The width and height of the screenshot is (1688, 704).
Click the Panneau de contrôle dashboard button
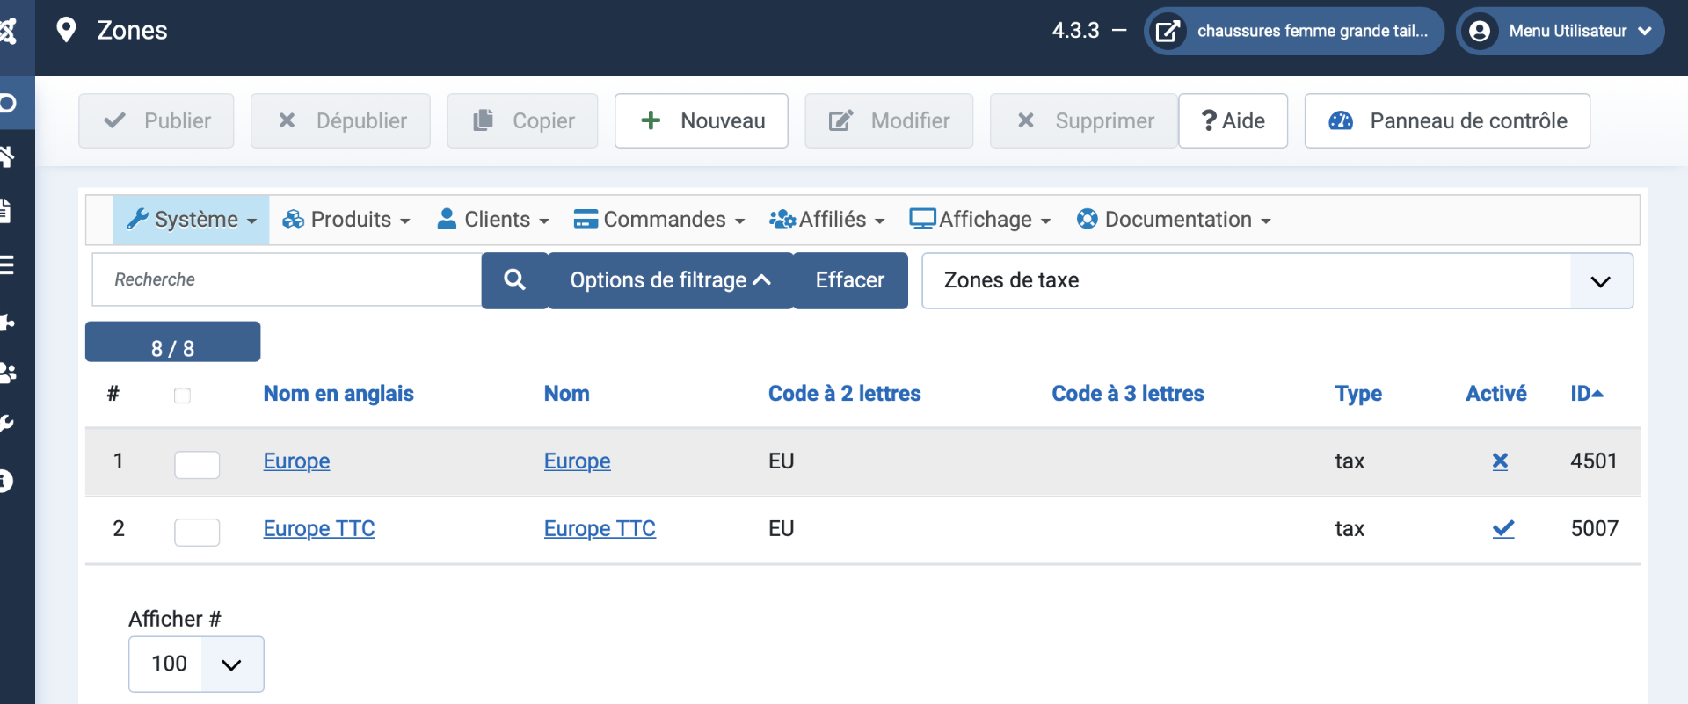pos(1447,121)
